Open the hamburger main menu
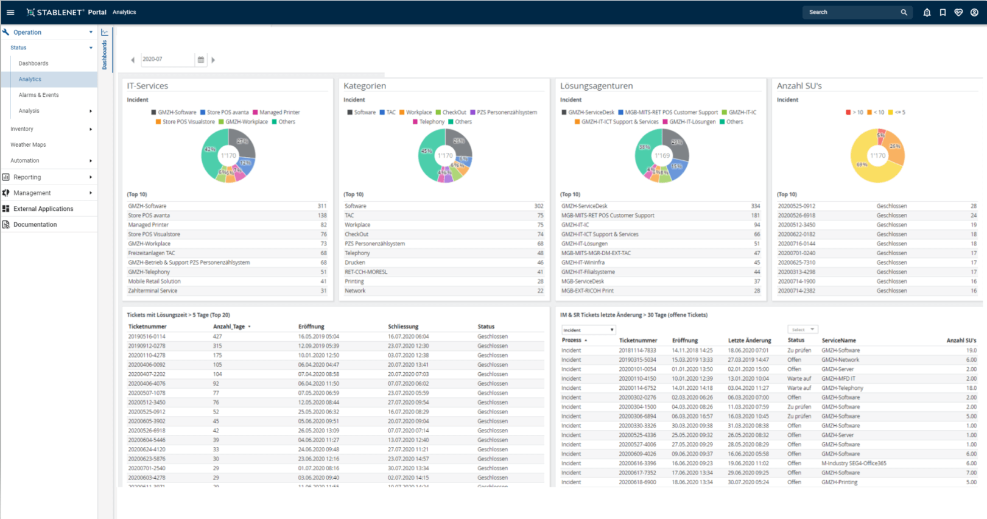This screenshot has height=519, width=987. coord(10,12)
